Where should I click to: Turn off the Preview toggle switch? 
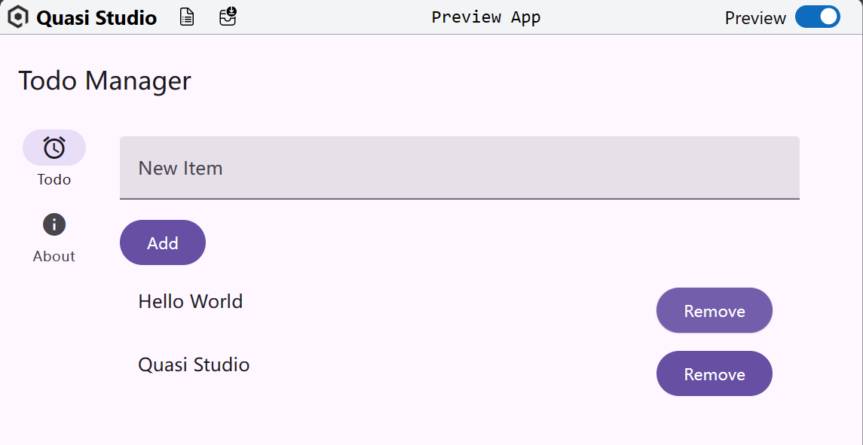[x=817, y=17]
